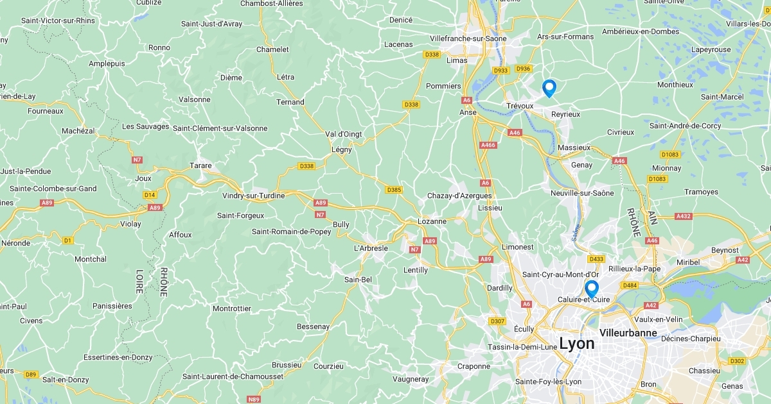This screenshot has height=404, width=771.
Task: Select the A466 highway shield
Action: click(x=488, y=146)
